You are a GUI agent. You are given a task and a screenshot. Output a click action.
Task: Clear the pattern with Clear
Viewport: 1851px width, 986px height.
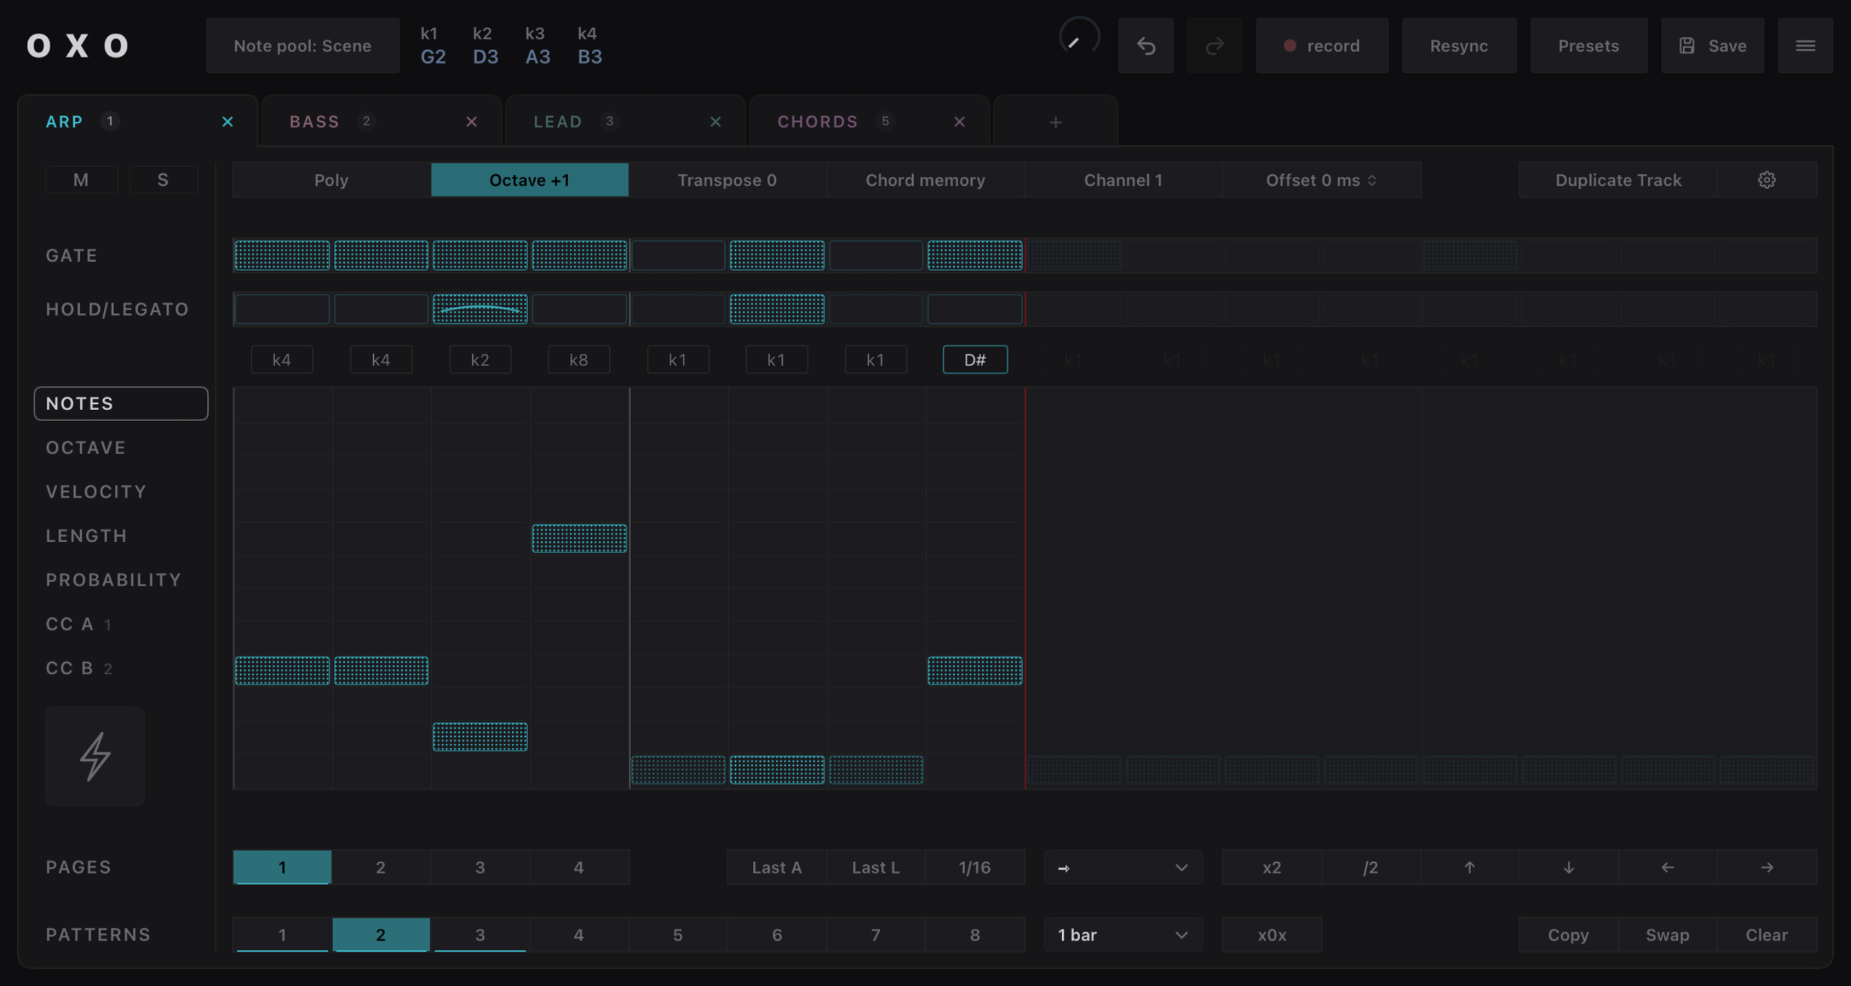click(1767, 934)
